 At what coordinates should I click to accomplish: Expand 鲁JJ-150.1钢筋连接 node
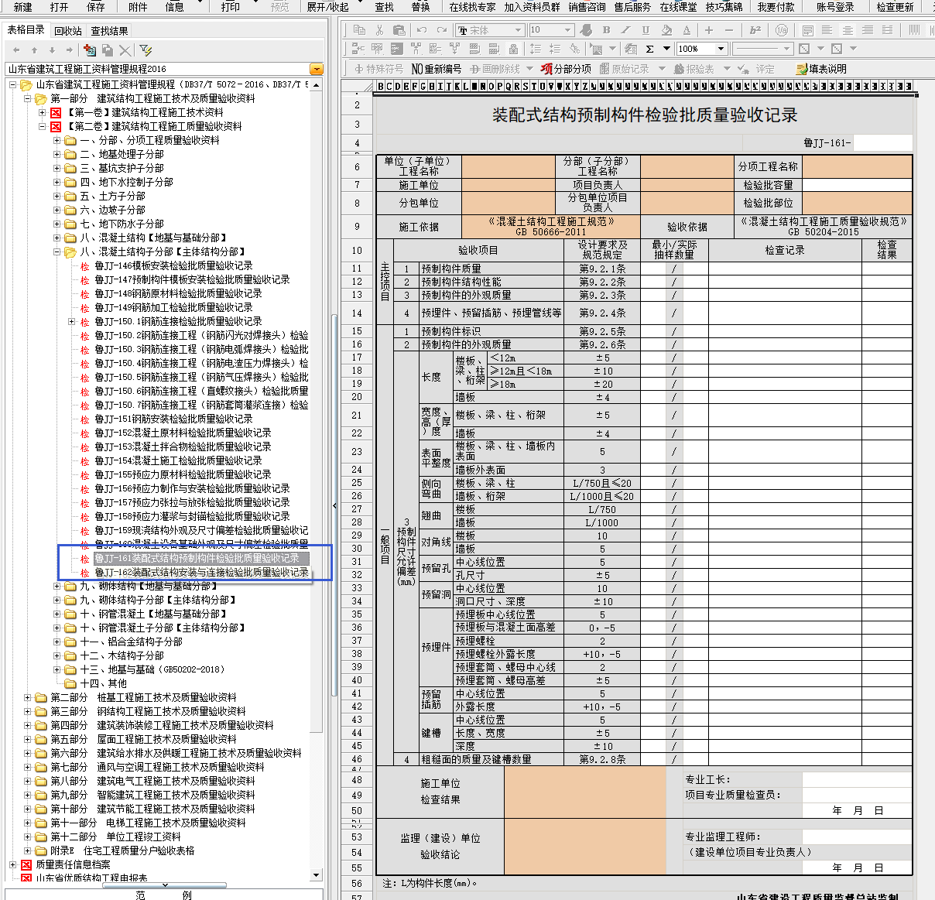coord(71,321)
